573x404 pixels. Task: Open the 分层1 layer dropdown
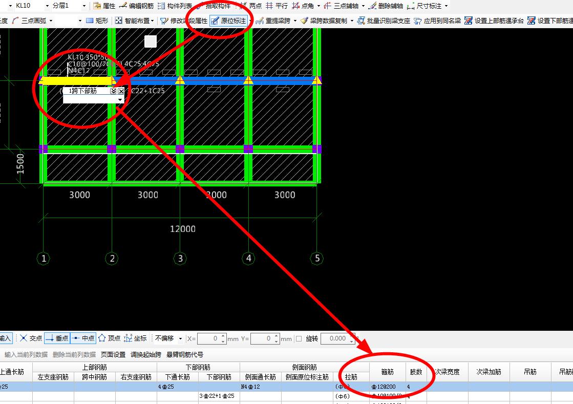[84, 6]
